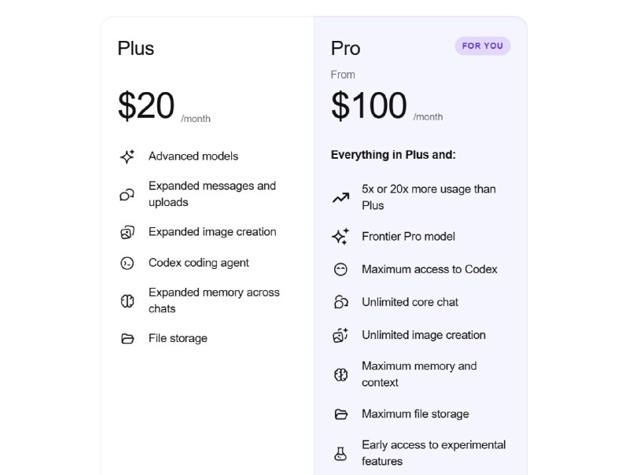Select the Expanded memory brain icon
Screen dimensions: 629x475
pyautogui.click(x=127, y=300)
